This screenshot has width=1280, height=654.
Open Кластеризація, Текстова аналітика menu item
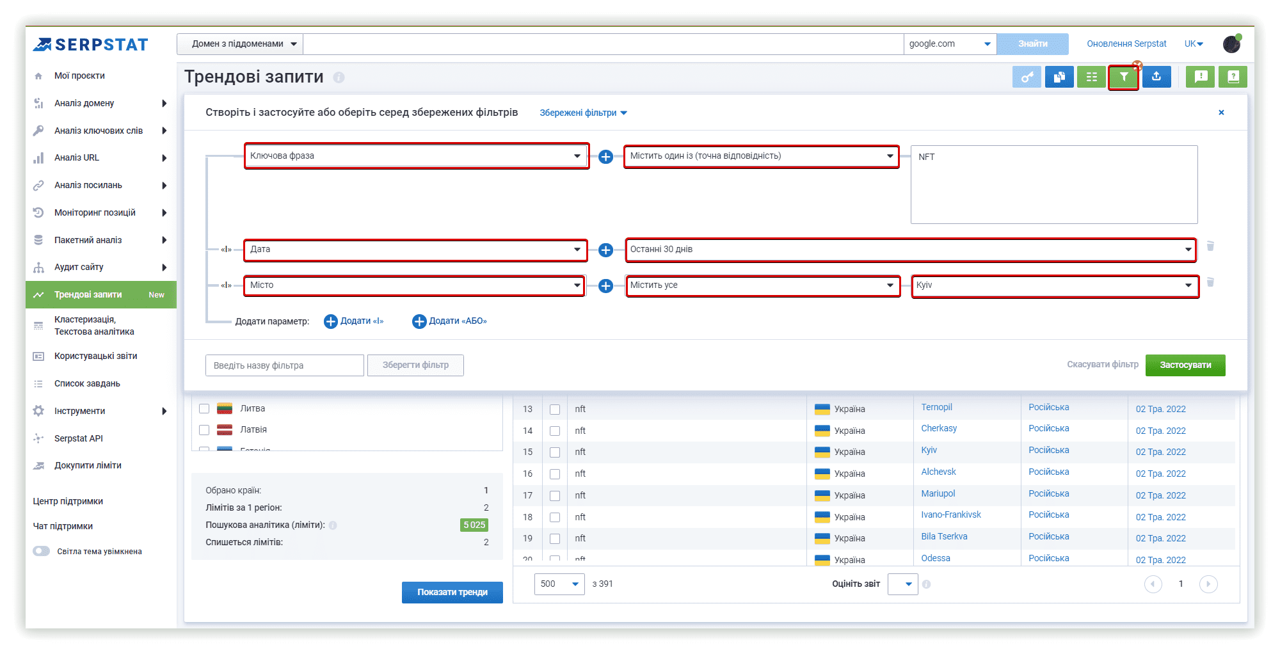coord(101,326)
